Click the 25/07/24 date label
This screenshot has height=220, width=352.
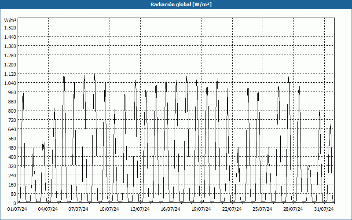tap(262, 209)
